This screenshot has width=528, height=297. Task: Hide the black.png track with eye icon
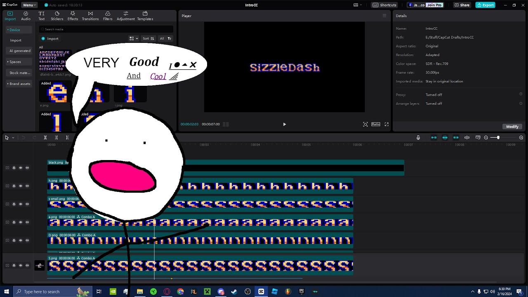tap(21, 168)
